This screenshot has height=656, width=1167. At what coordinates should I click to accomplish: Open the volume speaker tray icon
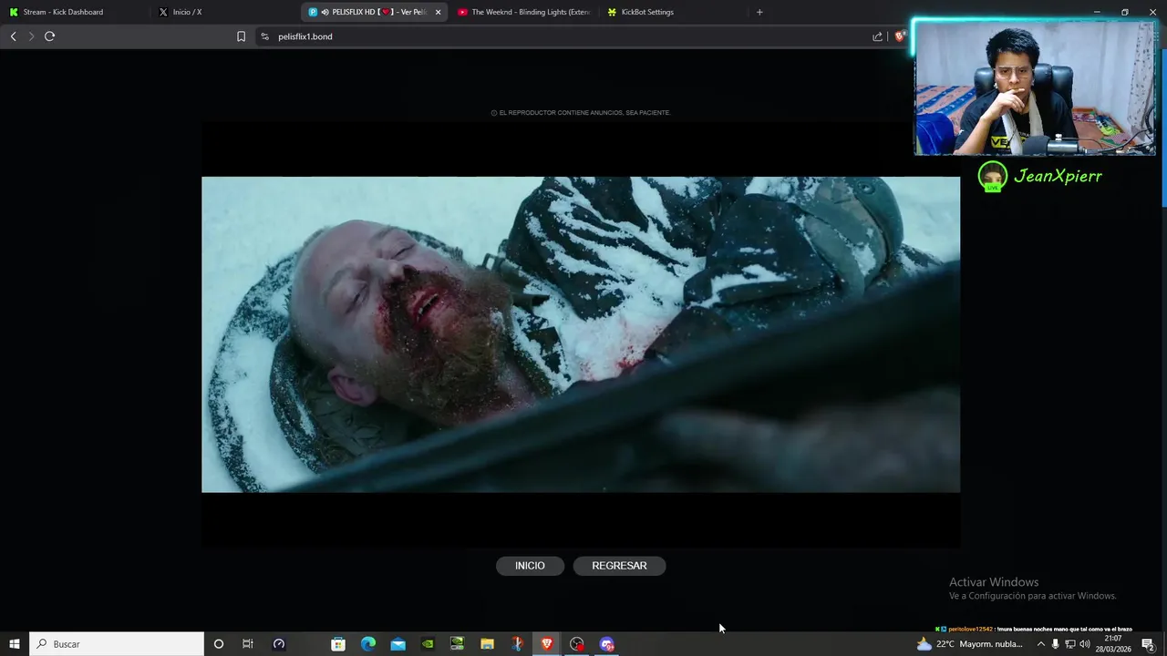coord(1084,644)
